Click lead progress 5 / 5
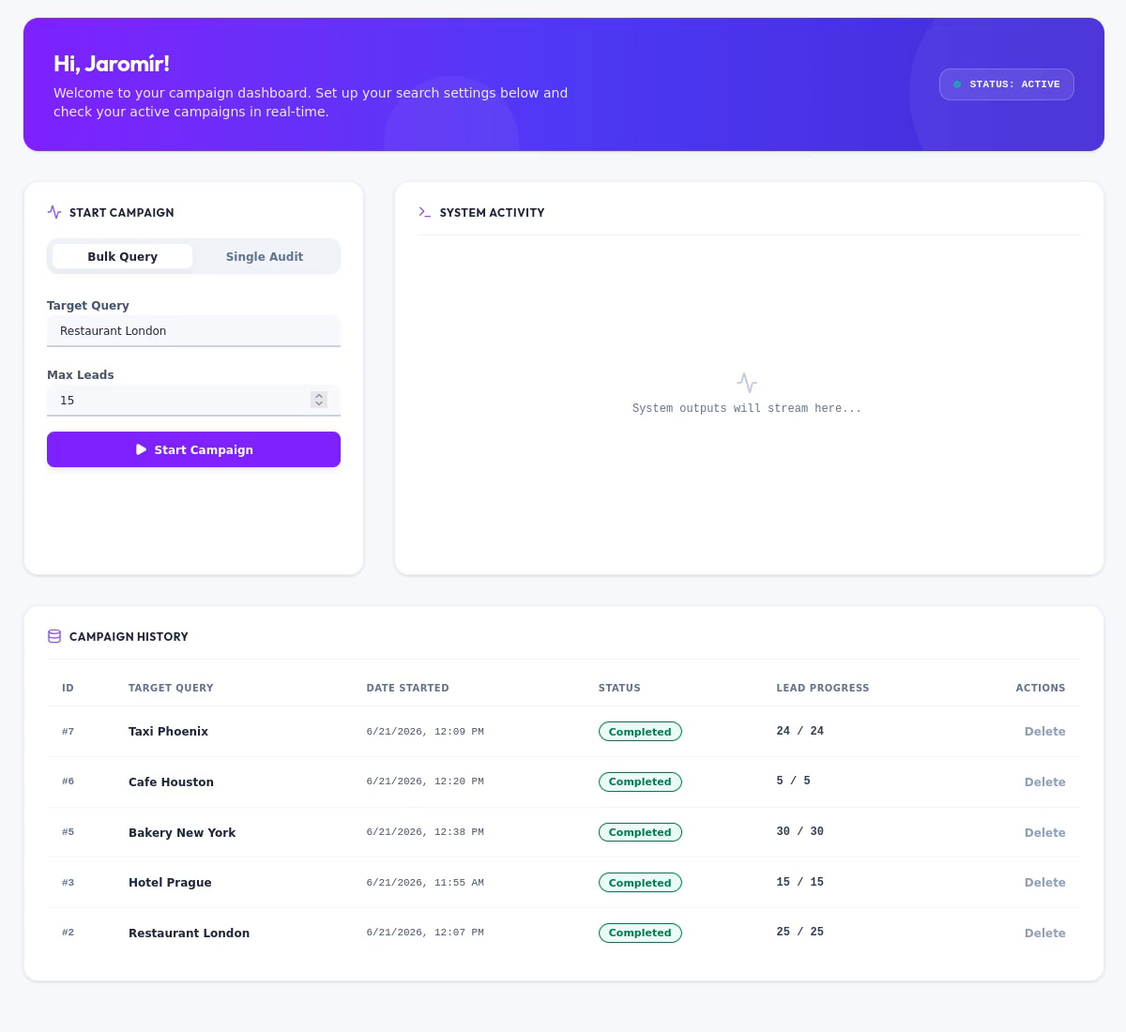1126x1032 pixels. click(x=793, y=781)
